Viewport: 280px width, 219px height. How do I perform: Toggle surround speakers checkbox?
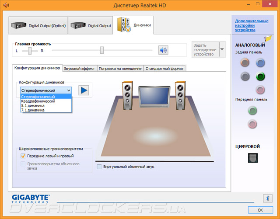point(23,164)
